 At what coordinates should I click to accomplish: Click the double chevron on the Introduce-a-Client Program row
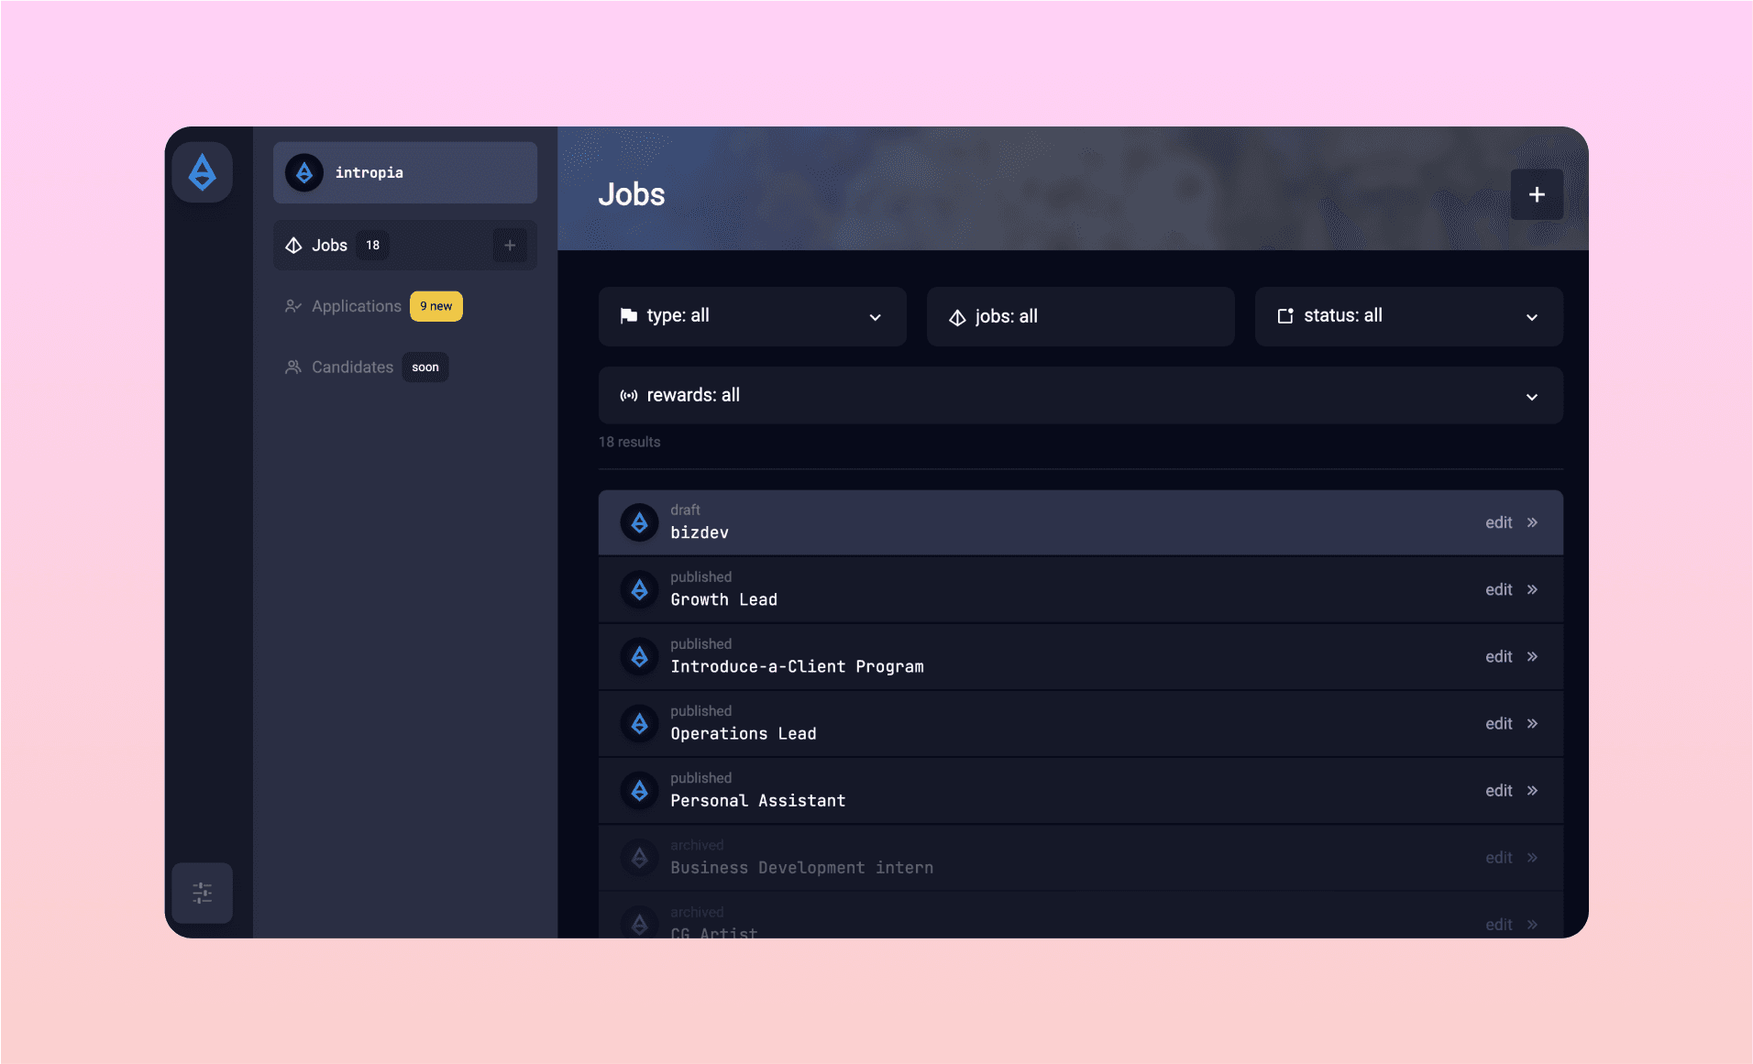(x=1532, y=656)
